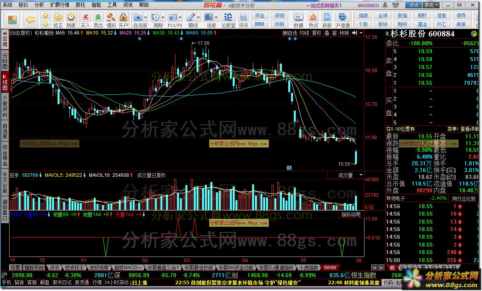This screenshot has height=291, width=482.
Task: Open the 新股 IPO icon
Action: 327,20
